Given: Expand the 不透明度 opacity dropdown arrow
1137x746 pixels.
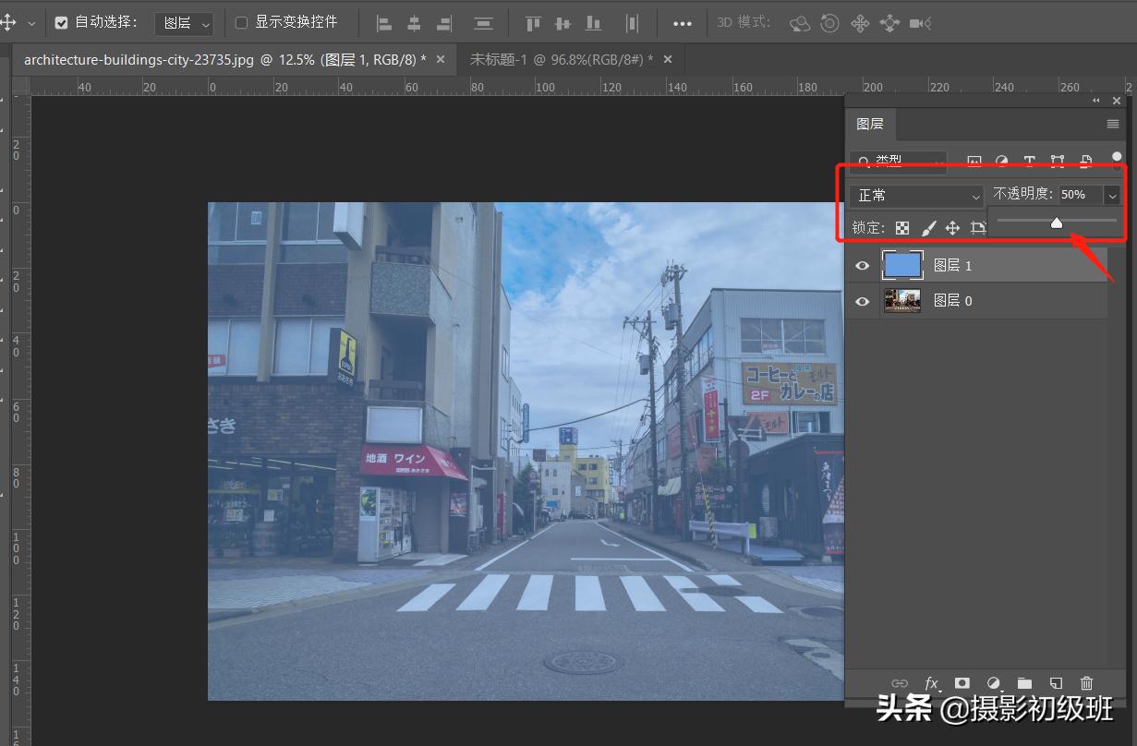Looking at the screenshot, I should pyautogui.click(x=1112, y=196).
